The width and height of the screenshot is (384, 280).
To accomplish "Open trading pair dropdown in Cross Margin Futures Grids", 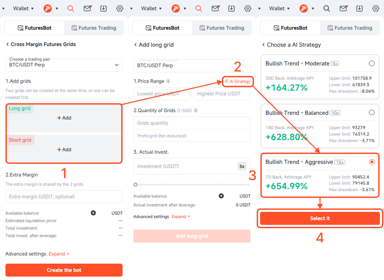I will pos(64,65).
